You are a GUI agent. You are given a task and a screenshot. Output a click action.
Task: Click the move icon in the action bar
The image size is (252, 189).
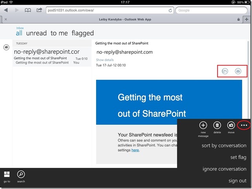[231, 125]
